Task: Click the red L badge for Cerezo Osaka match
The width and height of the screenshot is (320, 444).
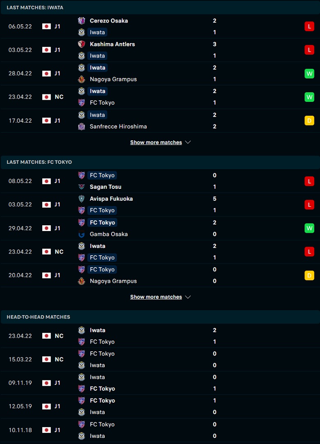Action: click(x=309, y=26)
